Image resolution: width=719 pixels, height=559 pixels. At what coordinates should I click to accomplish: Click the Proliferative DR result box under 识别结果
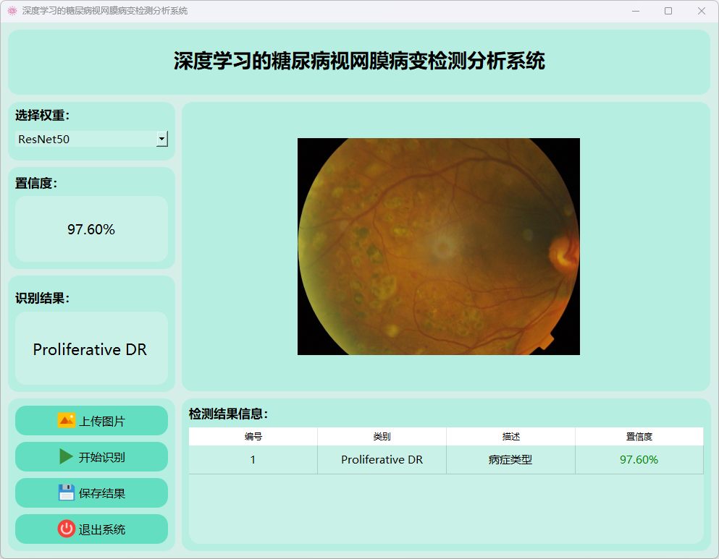tap(91, 349)
